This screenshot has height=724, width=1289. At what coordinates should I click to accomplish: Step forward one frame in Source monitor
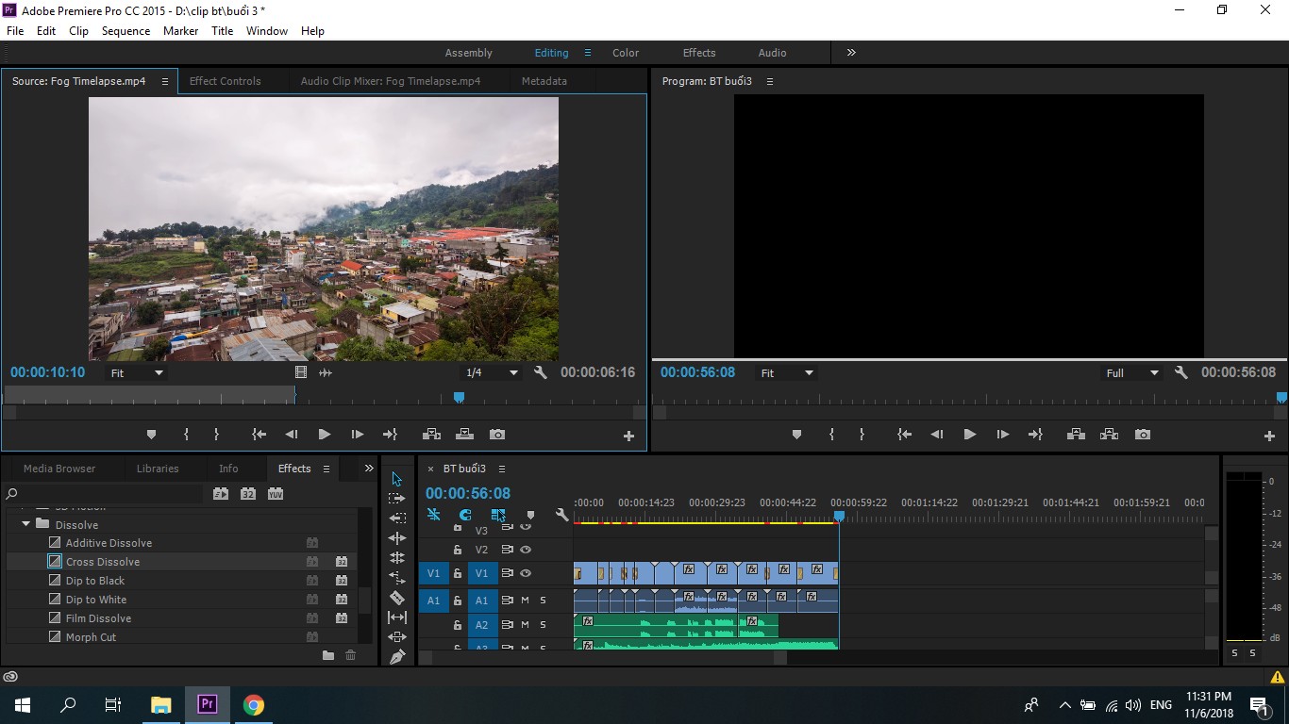[x=357, y=435]
